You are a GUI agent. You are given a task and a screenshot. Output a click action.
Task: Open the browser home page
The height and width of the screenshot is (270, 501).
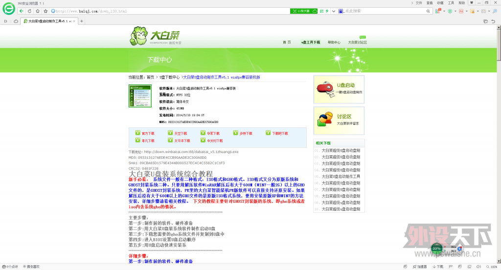(x=38, y=11)
